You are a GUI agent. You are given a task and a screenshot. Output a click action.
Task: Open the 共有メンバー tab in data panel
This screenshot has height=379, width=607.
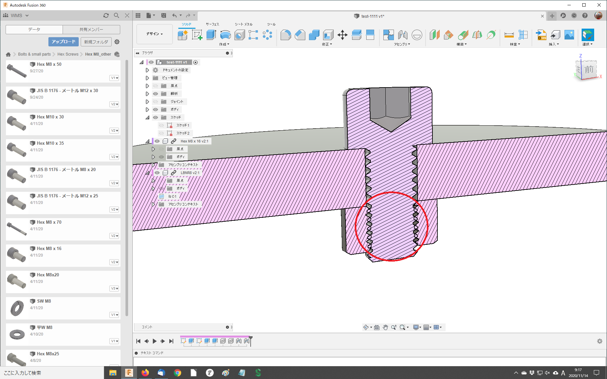pyautogui.click(x=91, y=30)
